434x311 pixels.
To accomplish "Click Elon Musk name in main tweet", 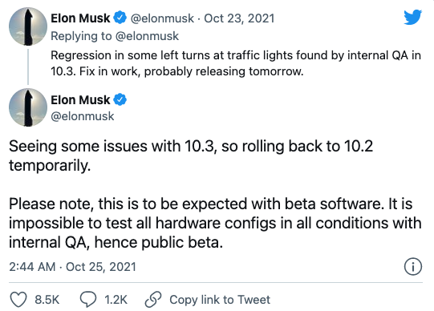I will (80, 100).
